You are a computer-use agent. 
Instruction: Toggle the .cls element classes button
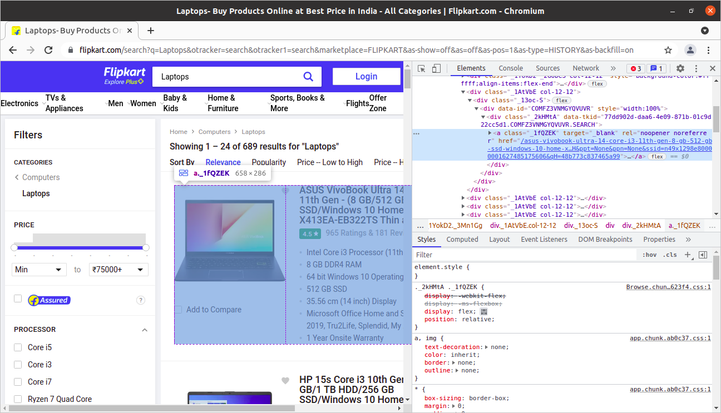(671, 255)
